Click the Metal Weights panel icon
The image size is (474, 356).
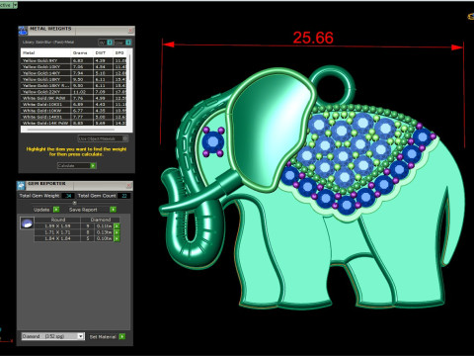click(x=23, y=31)
